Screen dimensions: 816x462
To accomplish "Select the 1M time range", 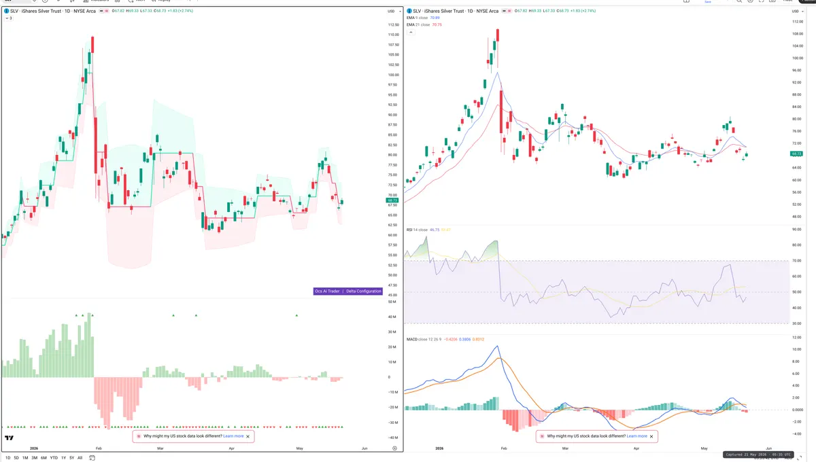I will 25,458.
